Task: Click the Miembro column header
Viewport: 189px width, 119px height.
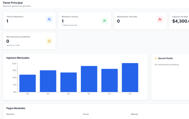Action: pyautogui.click(x=10, y=114)
